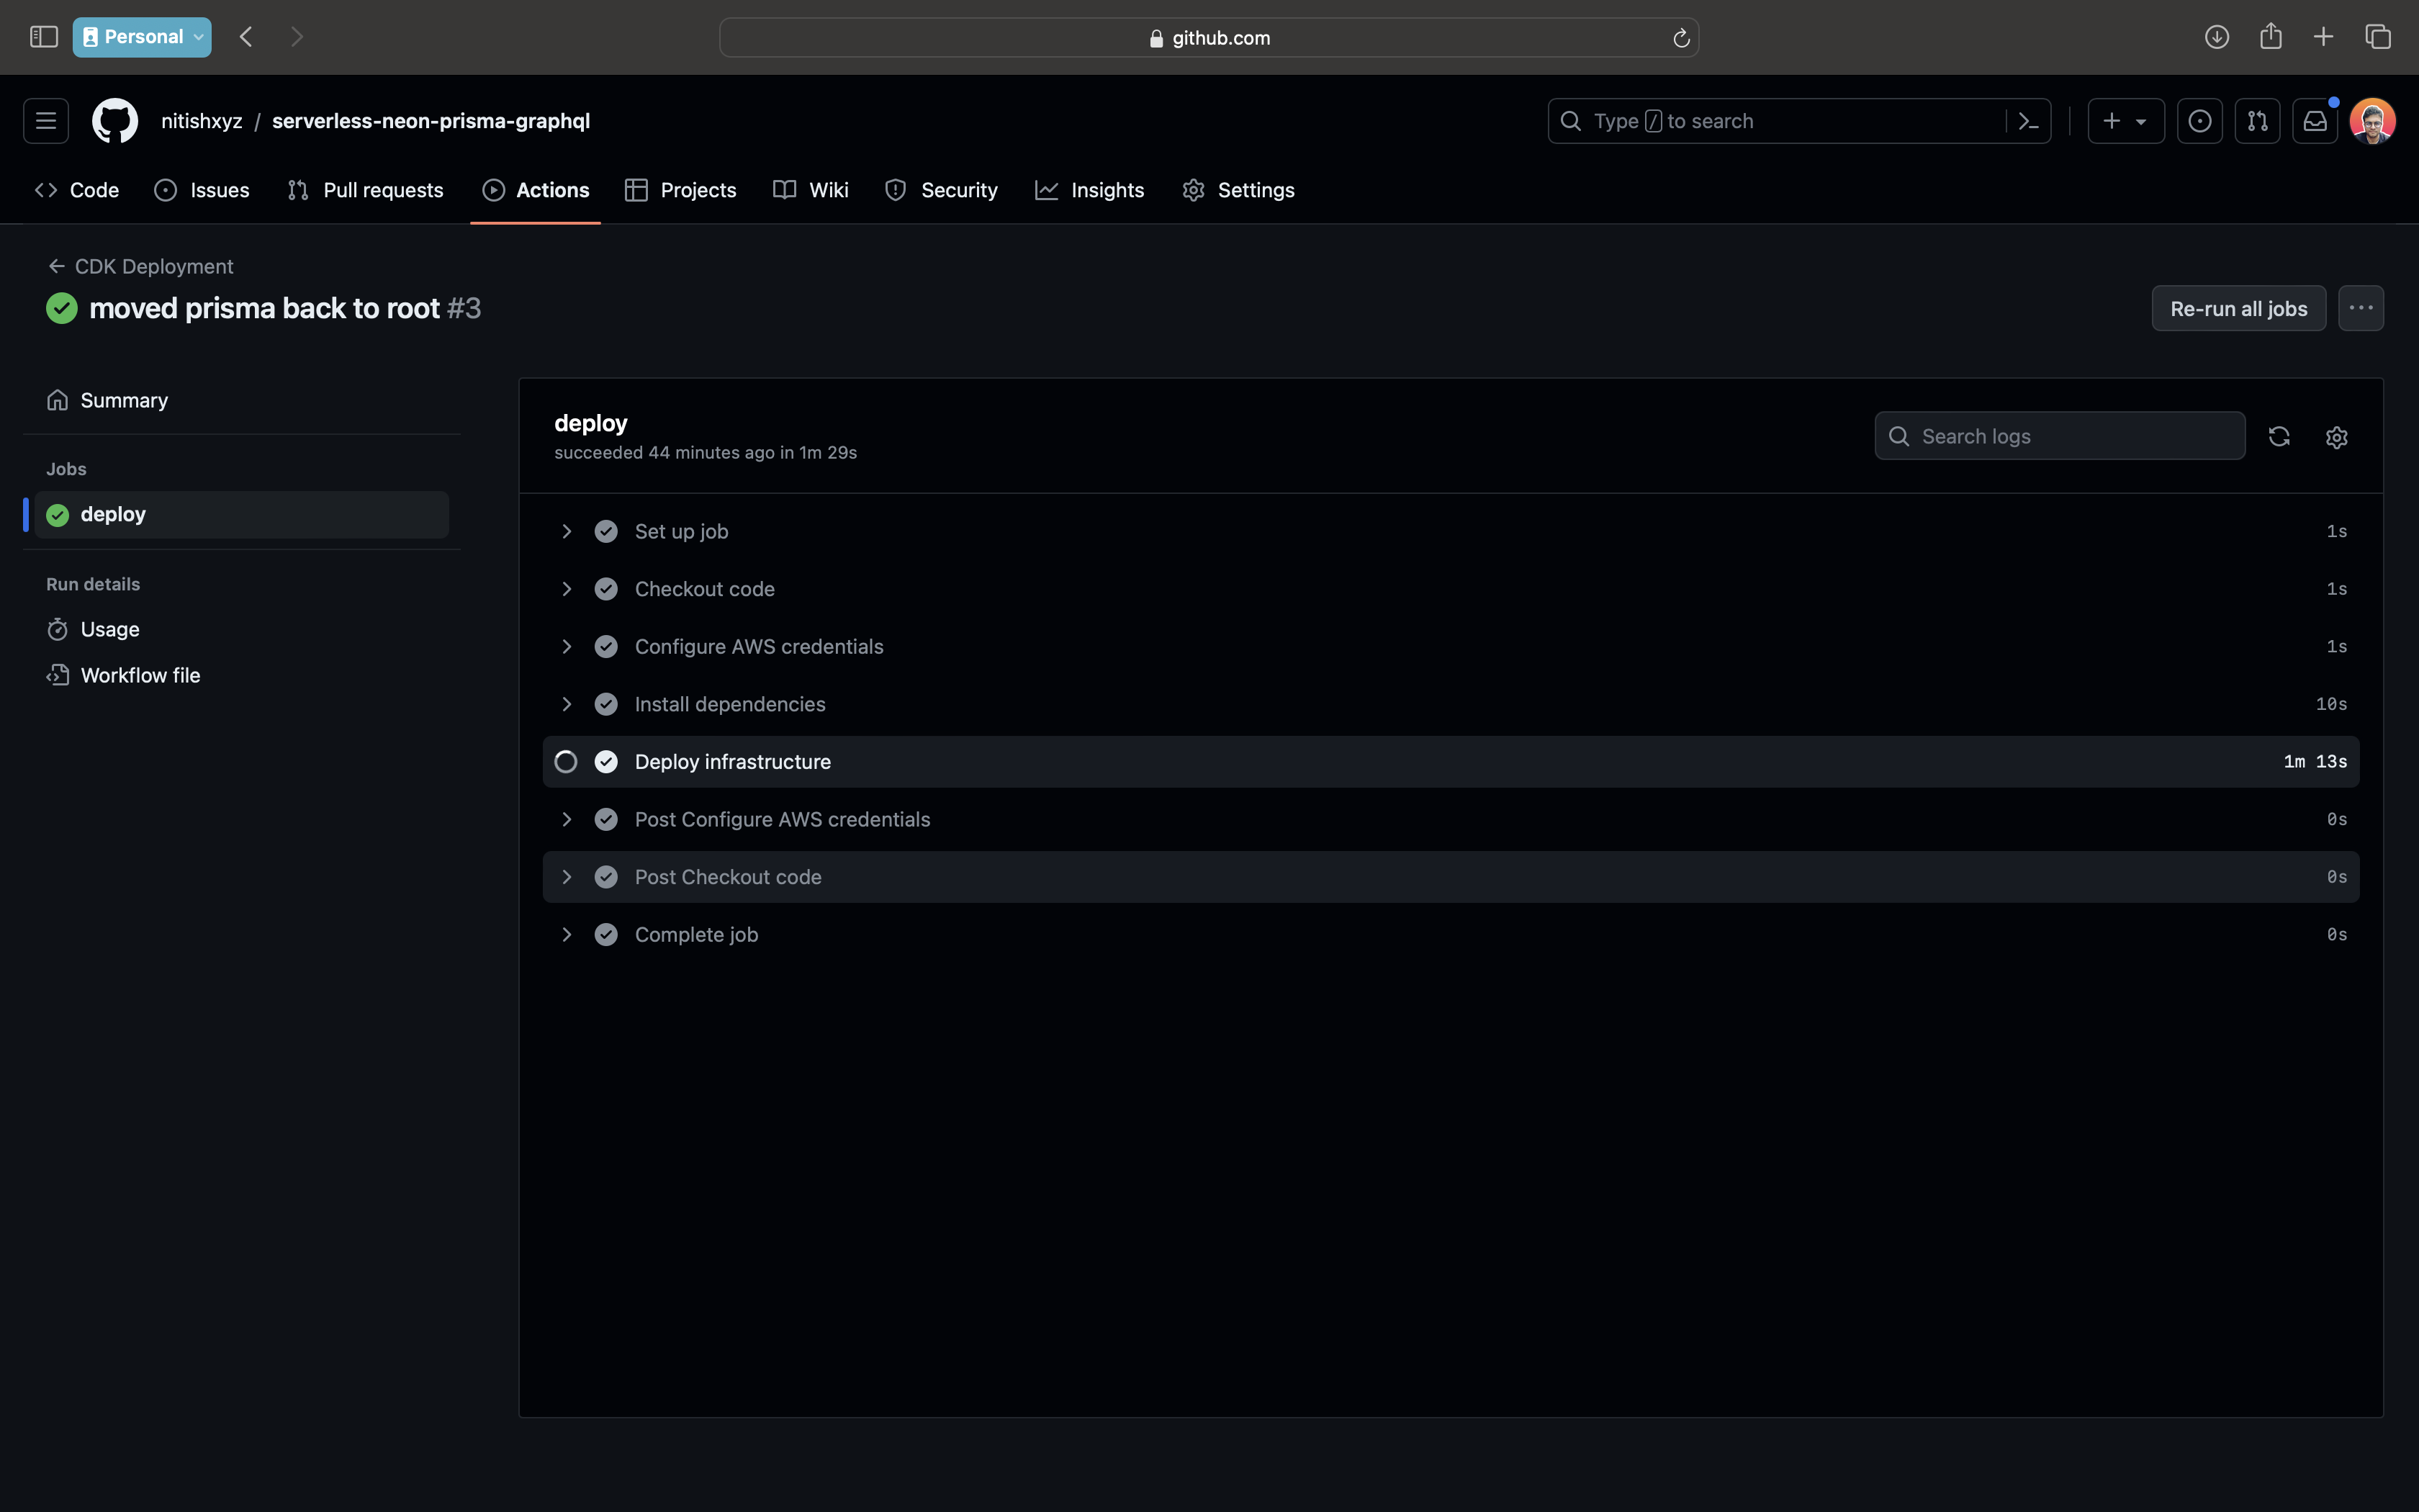Click the Deploy infrastructure 1m 13s duration
Viewport: 2419px width, 1512px height.
[2315, 762]
